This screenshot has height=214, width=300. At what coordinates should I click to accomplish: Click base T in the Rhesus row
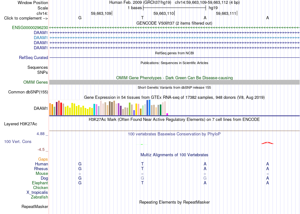click(142, 169)
